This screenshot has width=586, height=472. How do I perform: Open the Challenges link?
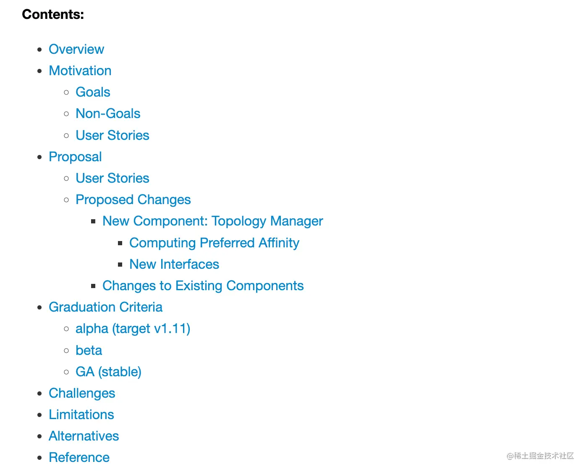coord(82,393)
